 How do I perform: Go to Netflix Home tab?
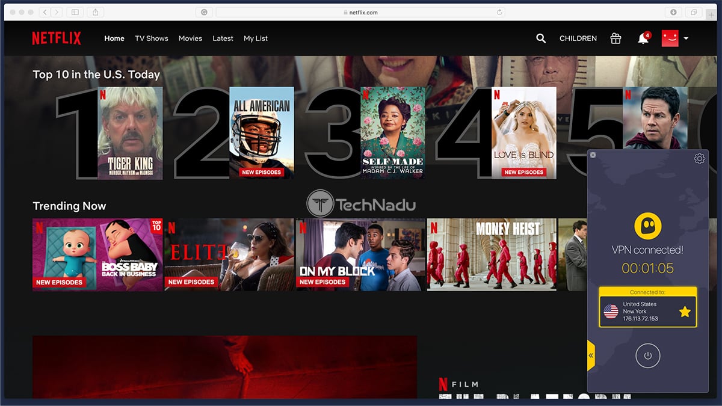tap(114, 38)
